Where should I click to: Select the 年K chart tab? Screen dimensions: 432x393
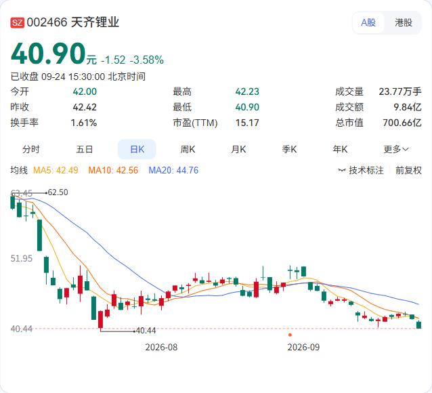(340, 150)
